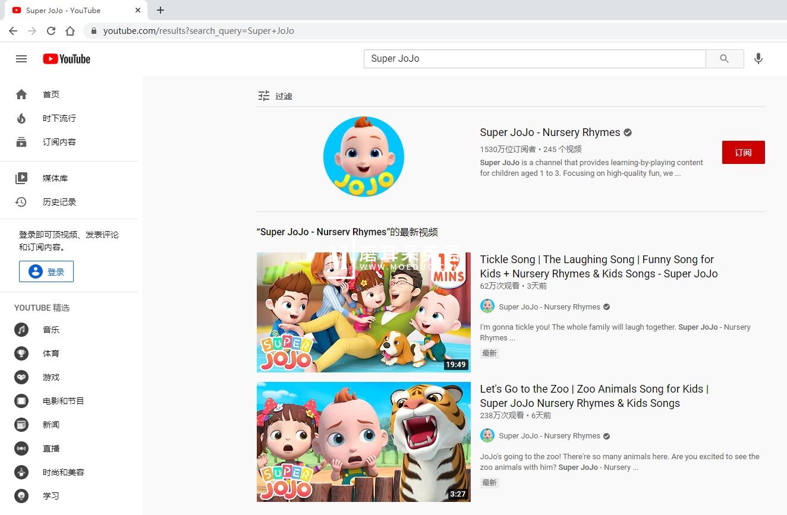Open the hamburger guide menu
This screenshot has width=787, height=515.
[21, 59]
